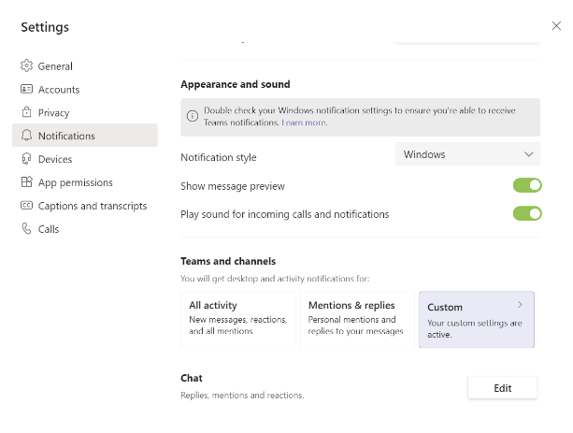Select Notifications in the sidebar

click(x=85, y=136)
